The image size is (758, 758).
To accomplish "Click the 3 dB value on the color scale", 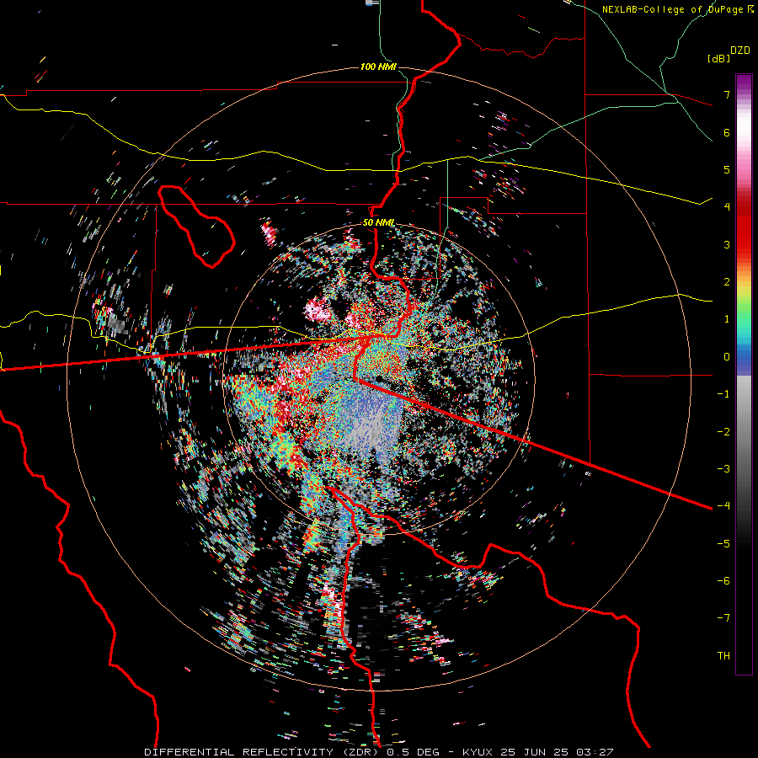I will (x=727, y=244).
